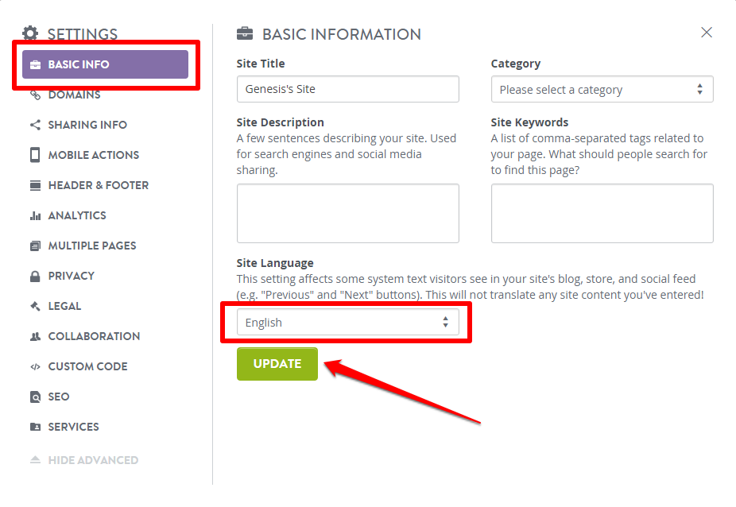Screen dimensions: 736x507
Task: Open the Category dropdown
Action: (x=602, y=89)
